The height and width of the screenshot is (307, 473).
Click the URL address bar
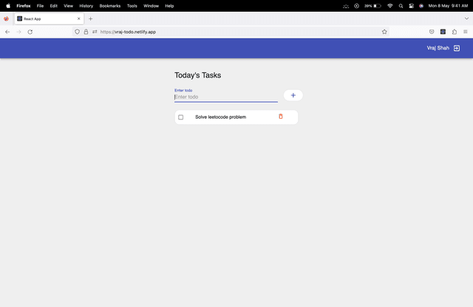click(222, 32)
